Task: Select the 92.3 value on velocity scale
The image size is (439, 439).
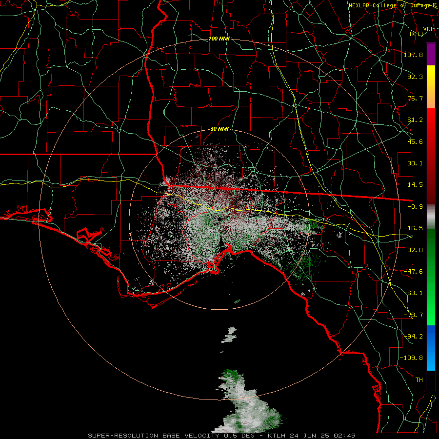Action: (x=415, y=77)
